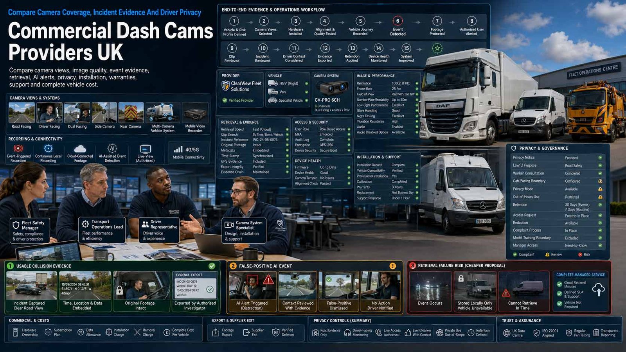
Task: Click the Event-Triggered Recording icon
Action: [18, 149]
